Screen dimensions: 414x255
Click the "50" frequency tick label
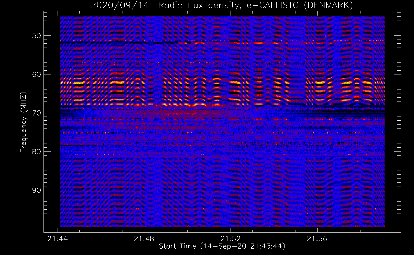coord(37,36)
